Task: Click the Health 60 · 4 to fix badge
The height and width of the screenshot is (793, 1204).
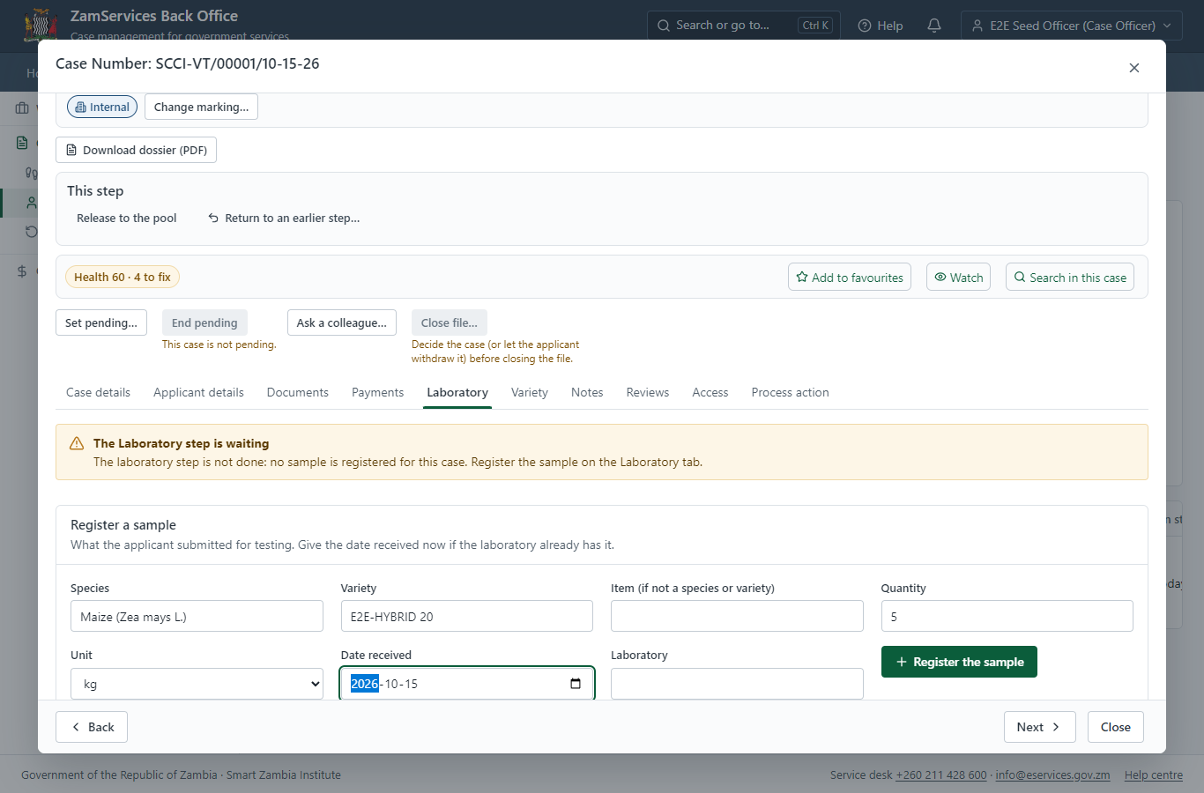Action: click(x=123, y=277)
